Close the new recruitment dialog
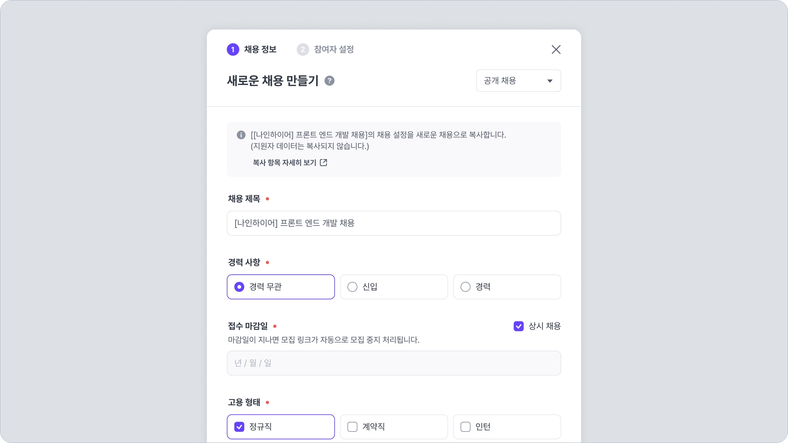 click(556, 49)
